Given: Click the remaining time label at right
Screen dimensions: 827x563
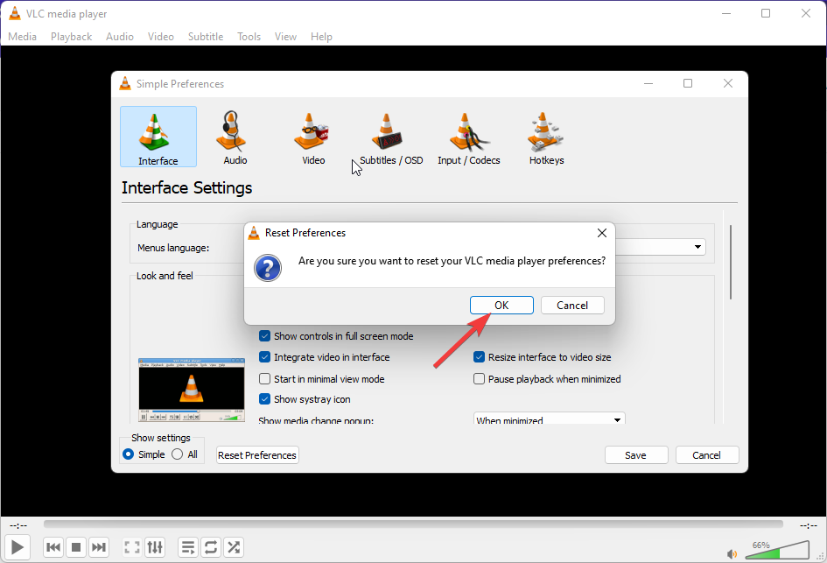Looking at the screenshot, I should pos(809,525).
